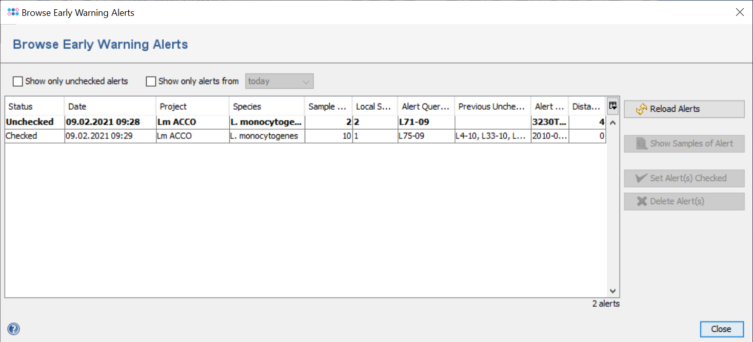This screenshot has height=342, width=753.
Task: Open the 'today' date range dropdown
Action: (280, 82)
